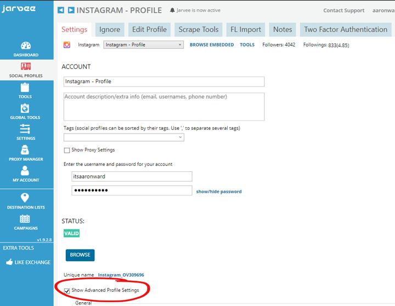Click the password input field

(x=132, y=190)
